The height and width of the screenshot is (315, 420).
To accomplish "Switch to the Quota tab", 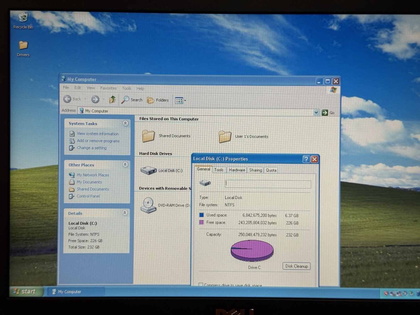I will click(271, 170).
